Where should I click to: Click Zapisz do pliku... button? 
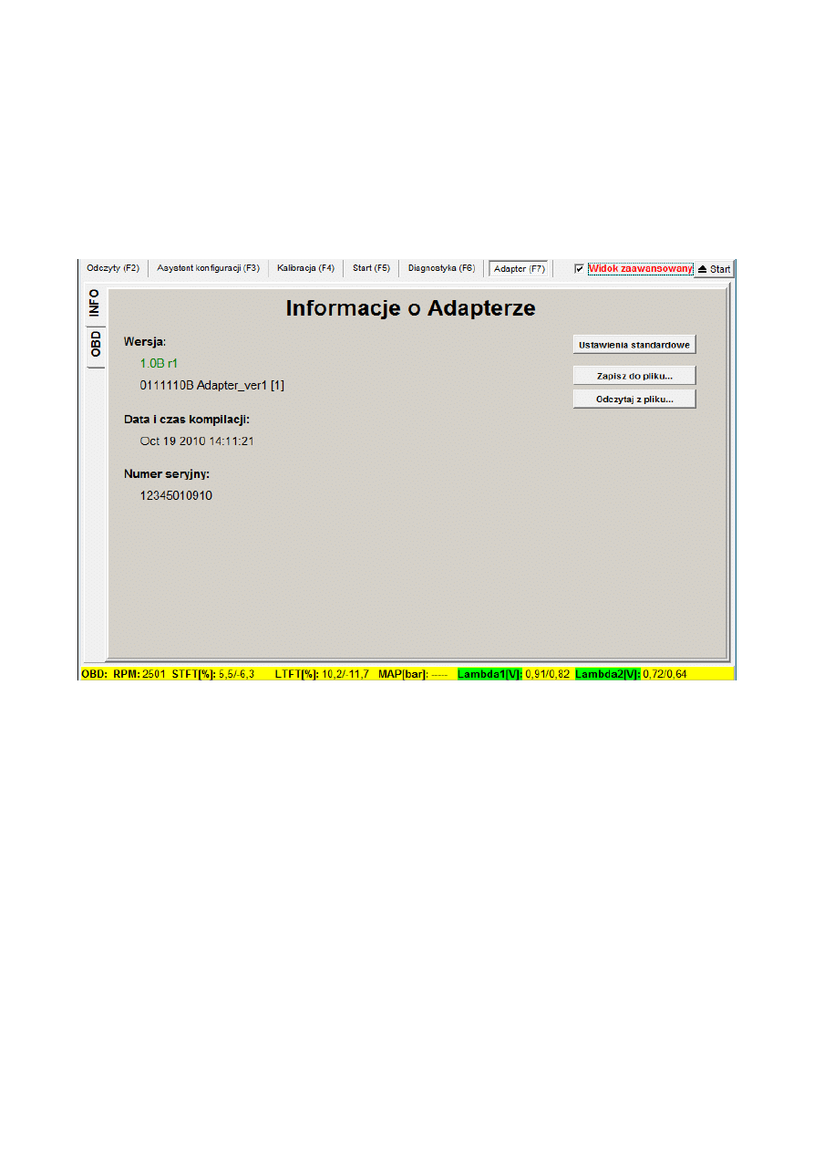634,376
